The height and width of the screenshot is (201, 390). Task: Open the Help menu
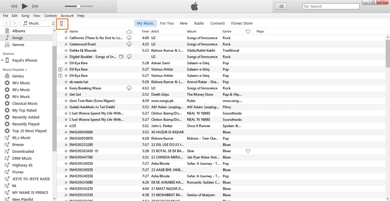click(81, 16)
